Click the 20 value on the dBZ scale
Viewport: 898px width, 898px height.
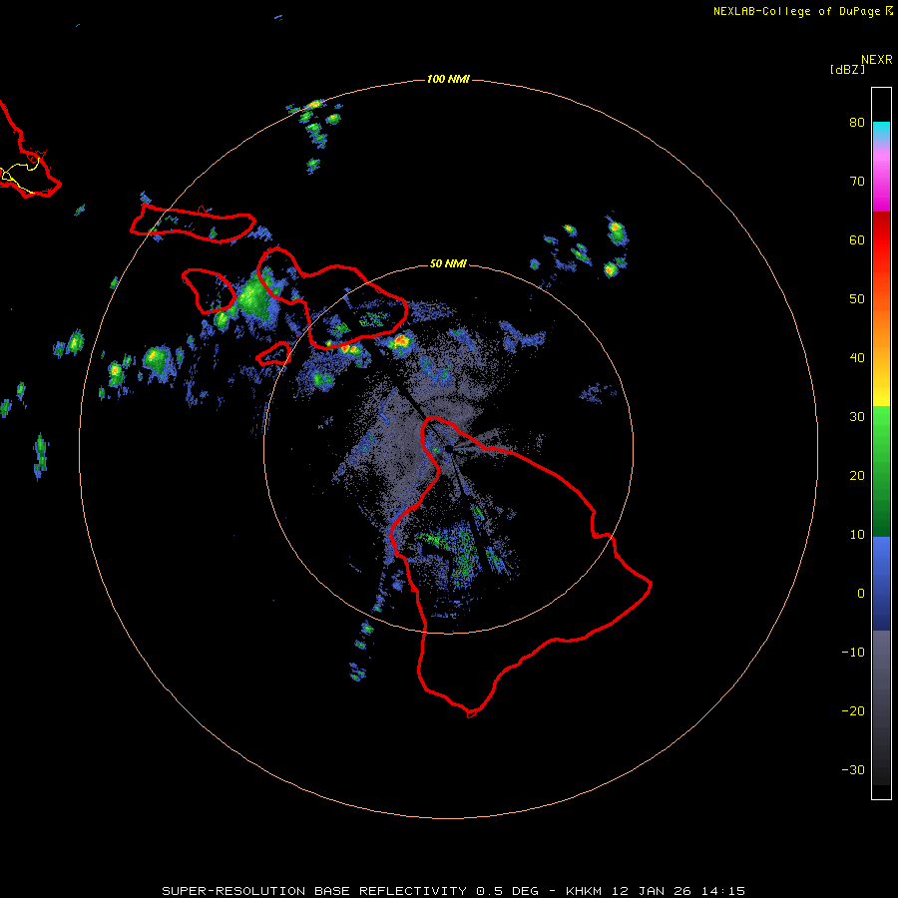pos(857,476)
